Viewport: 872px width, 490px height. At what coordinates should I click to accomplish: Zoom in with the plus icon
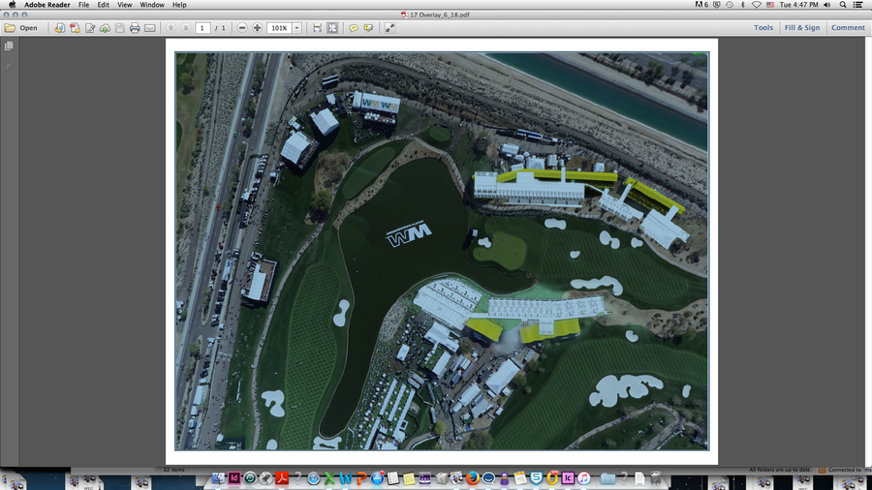click(257, 28)
